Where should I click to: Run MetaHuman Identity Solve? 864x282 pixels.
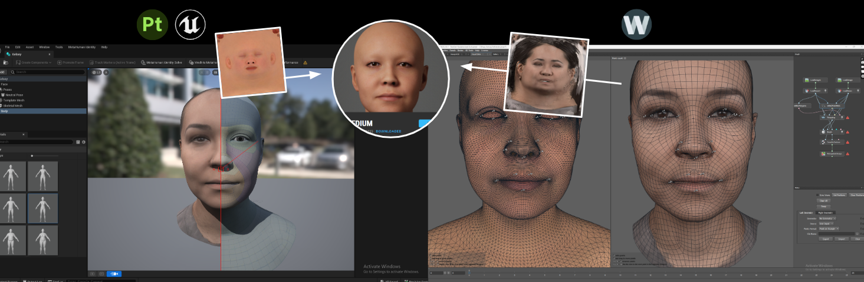coord(162,62)
